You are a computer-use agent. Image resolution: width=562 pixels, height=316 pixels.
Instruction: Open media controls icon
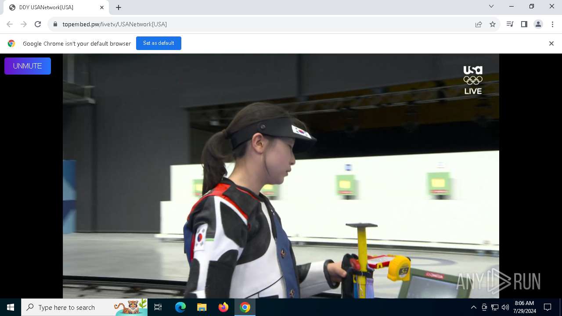coord(510,24)
